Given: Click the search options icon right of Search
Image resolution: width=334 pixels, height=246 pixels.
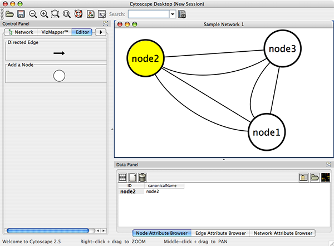Looking at the screenshot, I should tap(182, 13).
